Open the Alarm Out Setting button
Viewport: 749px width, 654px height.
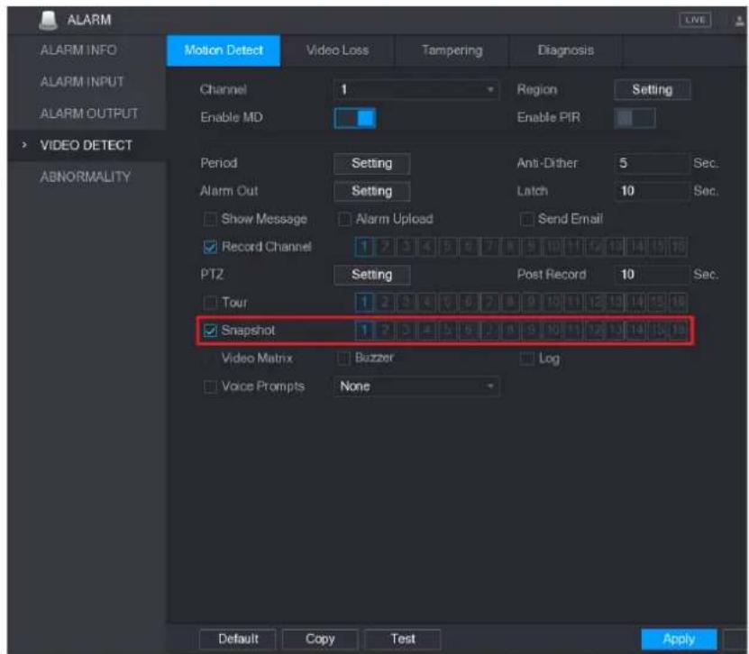371,191
